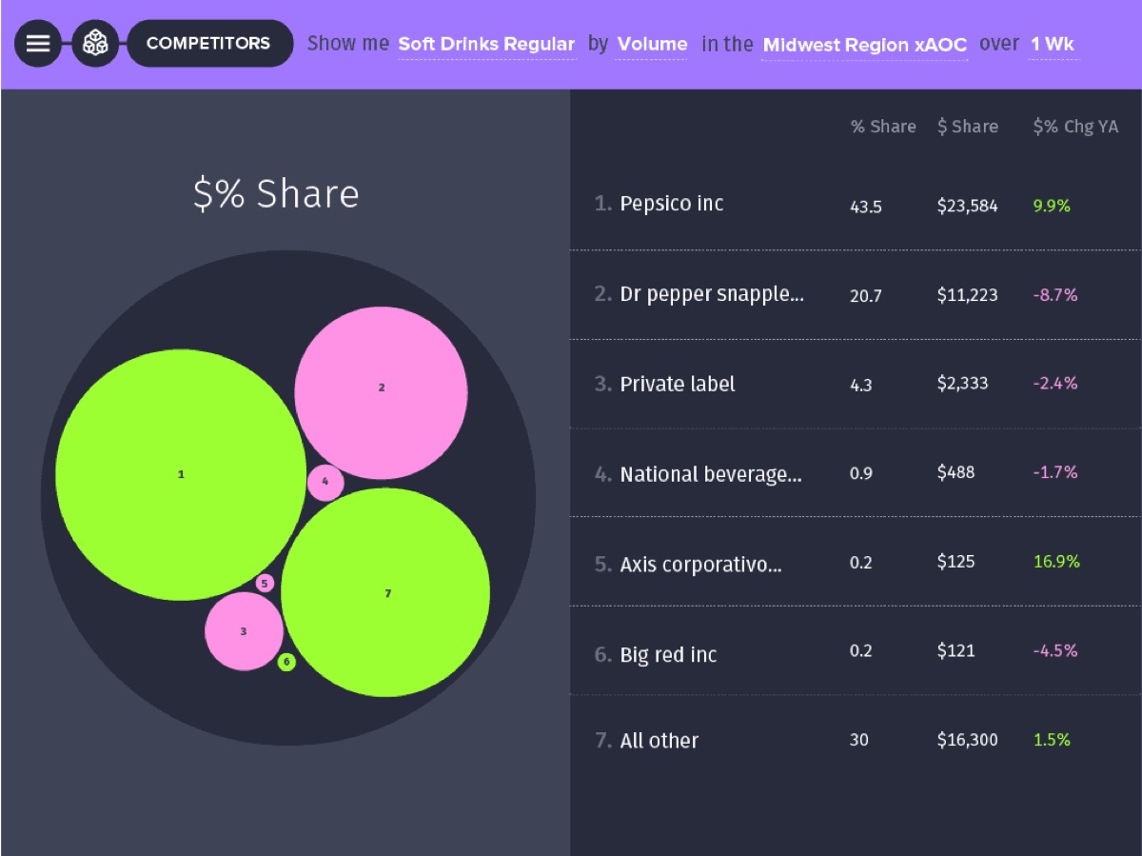
Task: Sort by the % Share column header
Action: pos(883,127)
